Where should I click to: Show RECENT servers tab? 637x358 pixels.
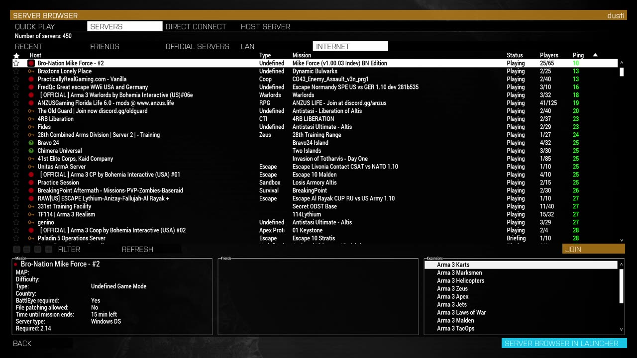(x=29, y=46)
